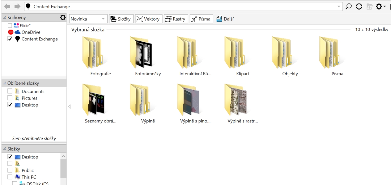Click the Další filter icon
Screen dimensions: 391x185
219,19
